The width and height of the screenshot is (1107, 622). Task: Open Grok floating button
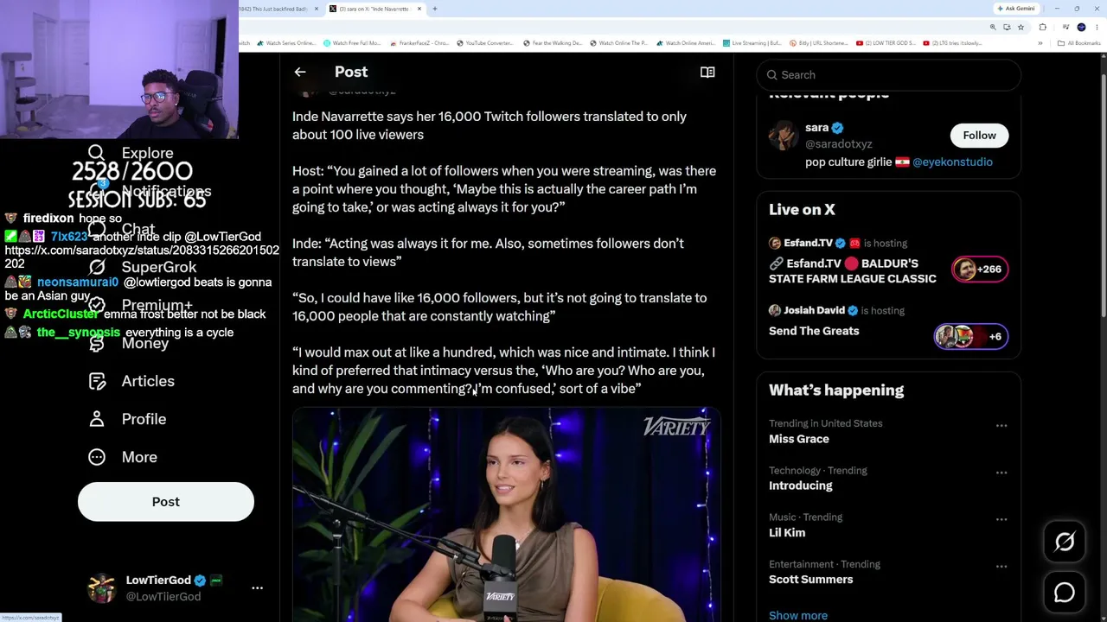[x=1065, y=542]
